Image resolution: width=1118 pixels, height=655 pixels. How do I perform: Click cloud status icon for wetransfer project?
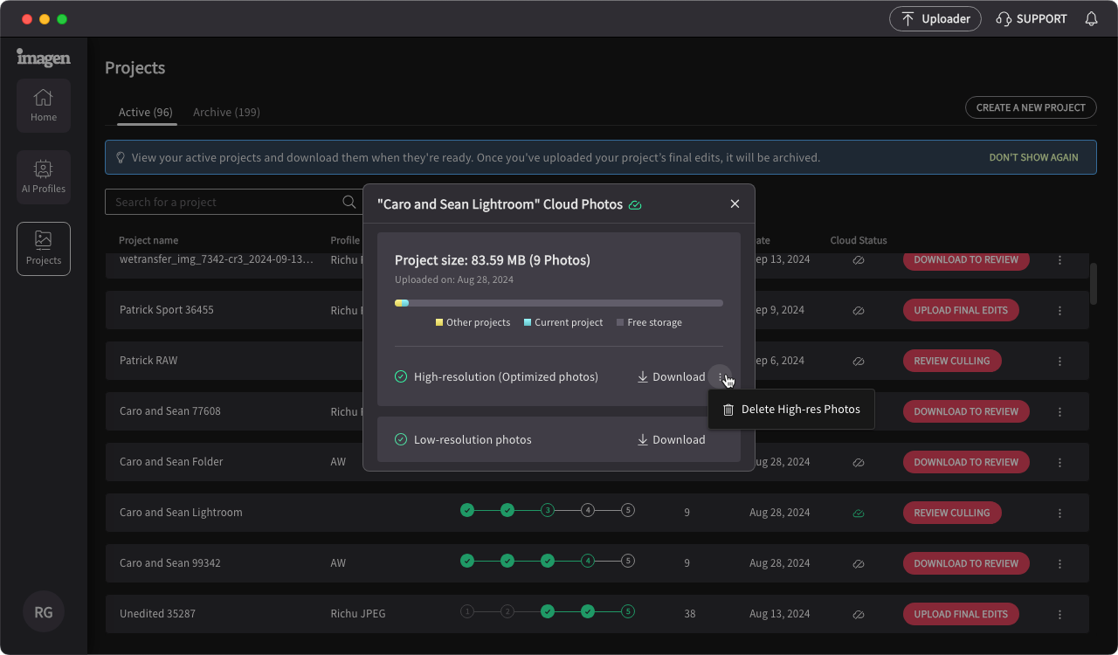pos(859,259)
